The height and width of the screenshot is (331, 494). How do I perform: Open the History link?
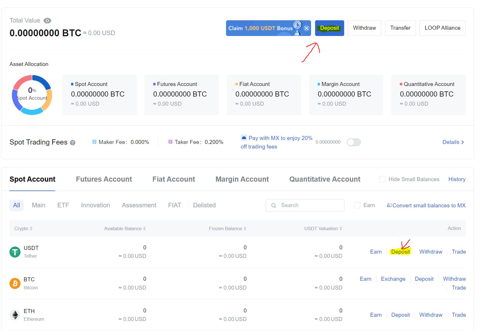(x=457, y=179)
